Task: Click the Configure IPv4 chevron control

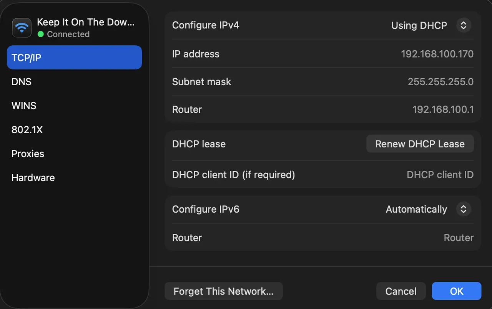Action: 464,25
